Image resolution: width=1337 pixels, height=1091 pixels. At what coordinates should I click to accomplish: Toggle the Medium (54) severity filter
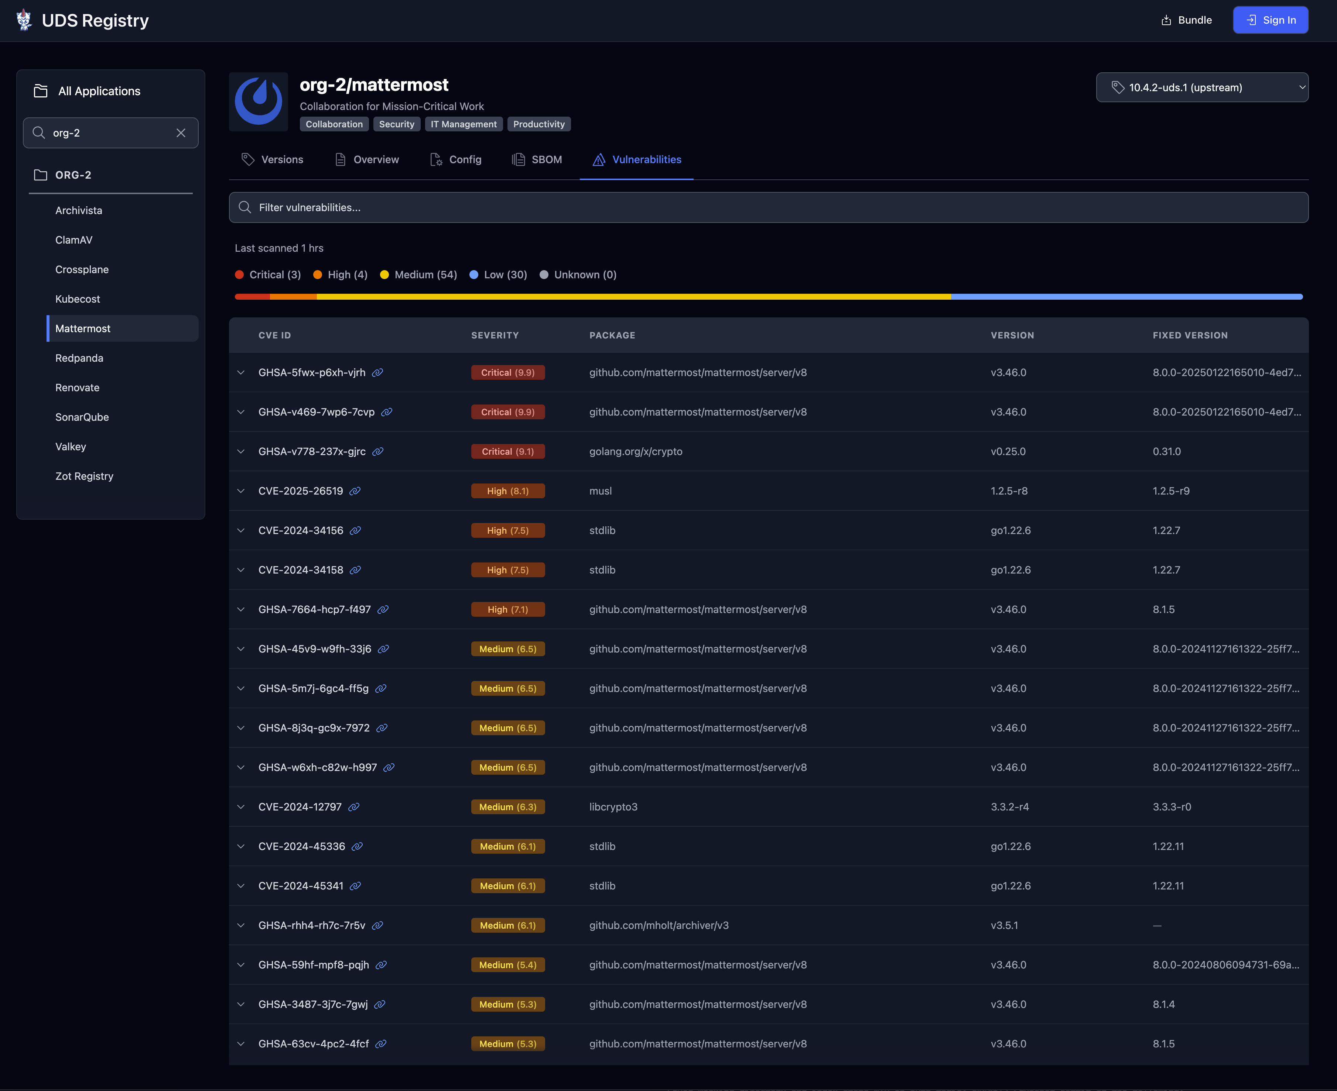click(x=418, y=275)
